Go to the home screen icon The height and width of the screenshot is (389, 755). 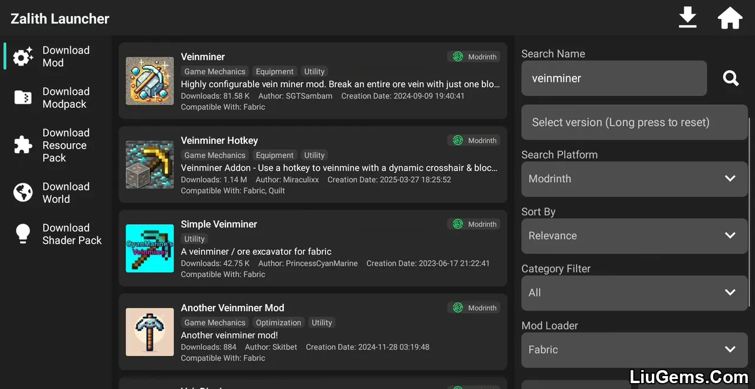pyautogui.click(x=730, y=18)
